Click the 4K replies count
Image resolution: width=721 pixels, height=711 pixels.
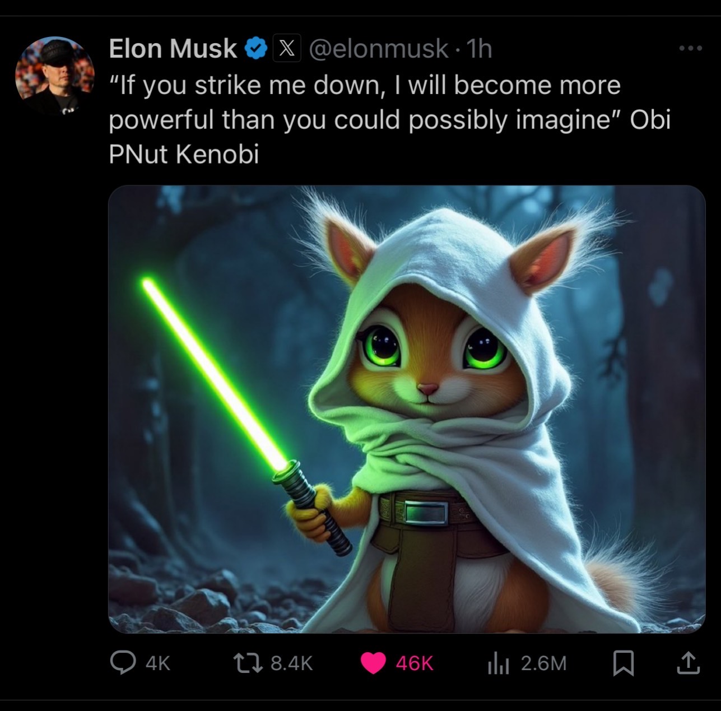[x=157, y=663]
